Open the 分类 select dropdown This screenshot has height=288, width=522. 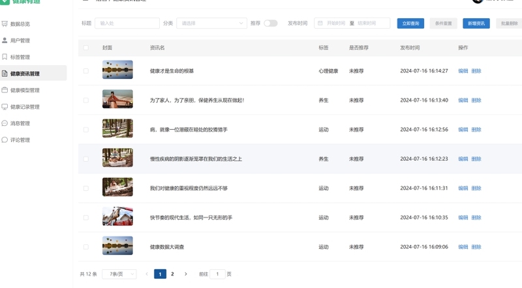[x=211, y=23]
